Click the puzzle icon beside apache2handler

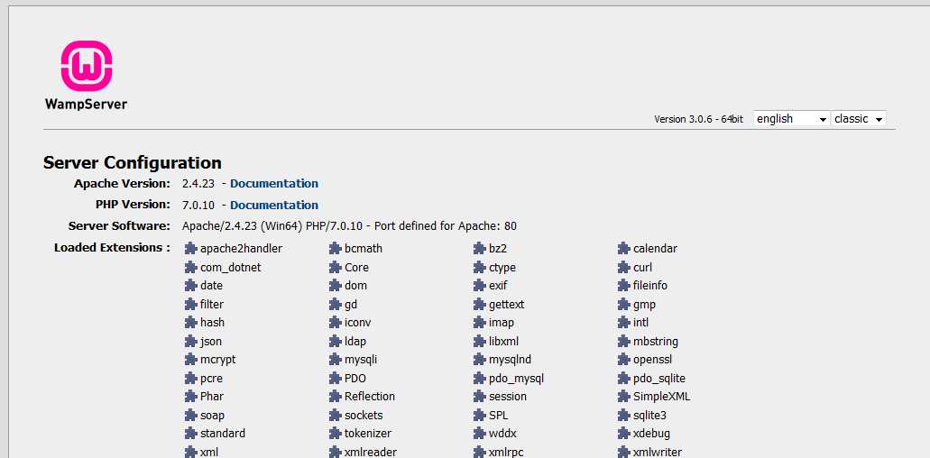[x=190, y=248]
